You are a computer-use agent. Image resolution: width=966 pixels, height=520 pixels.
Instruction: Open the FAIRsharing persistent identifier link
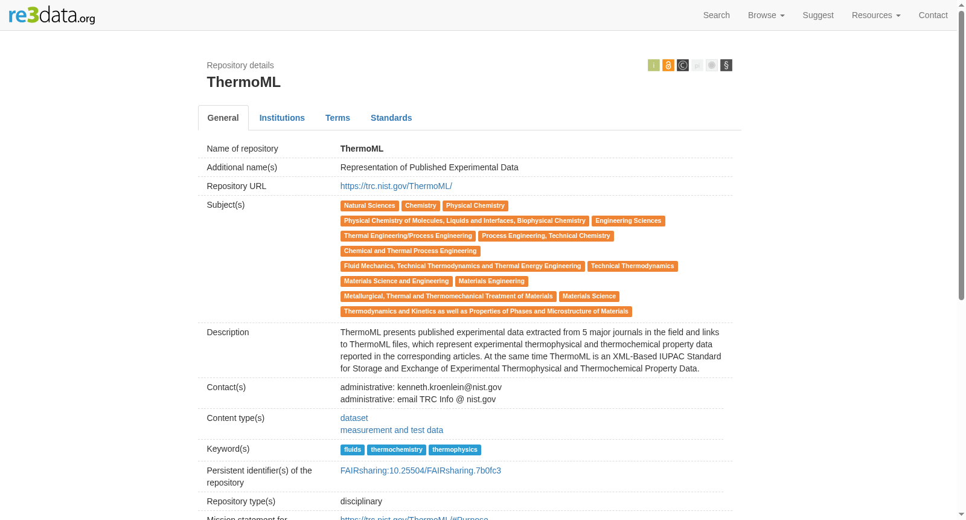coord(421,470)
